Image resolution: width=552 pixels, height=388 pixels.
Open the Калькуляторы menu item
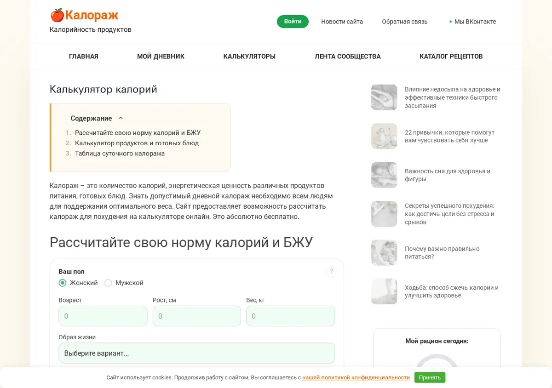point(249,57)
